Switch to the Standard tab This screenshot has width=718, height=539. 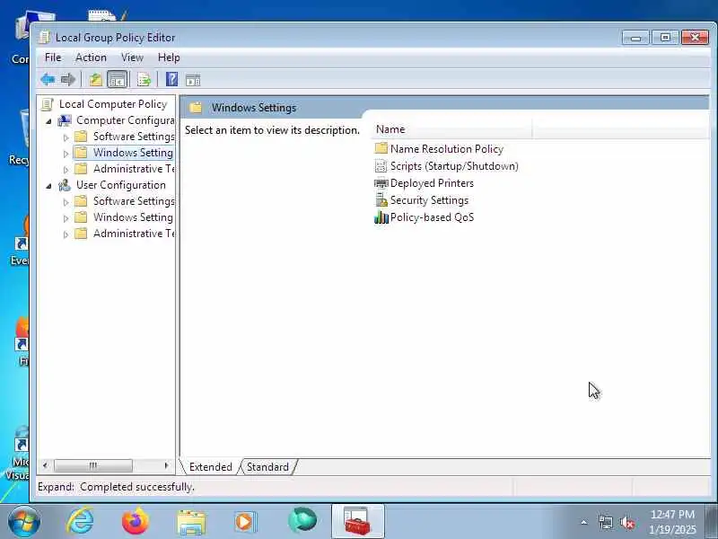[267, 466]
